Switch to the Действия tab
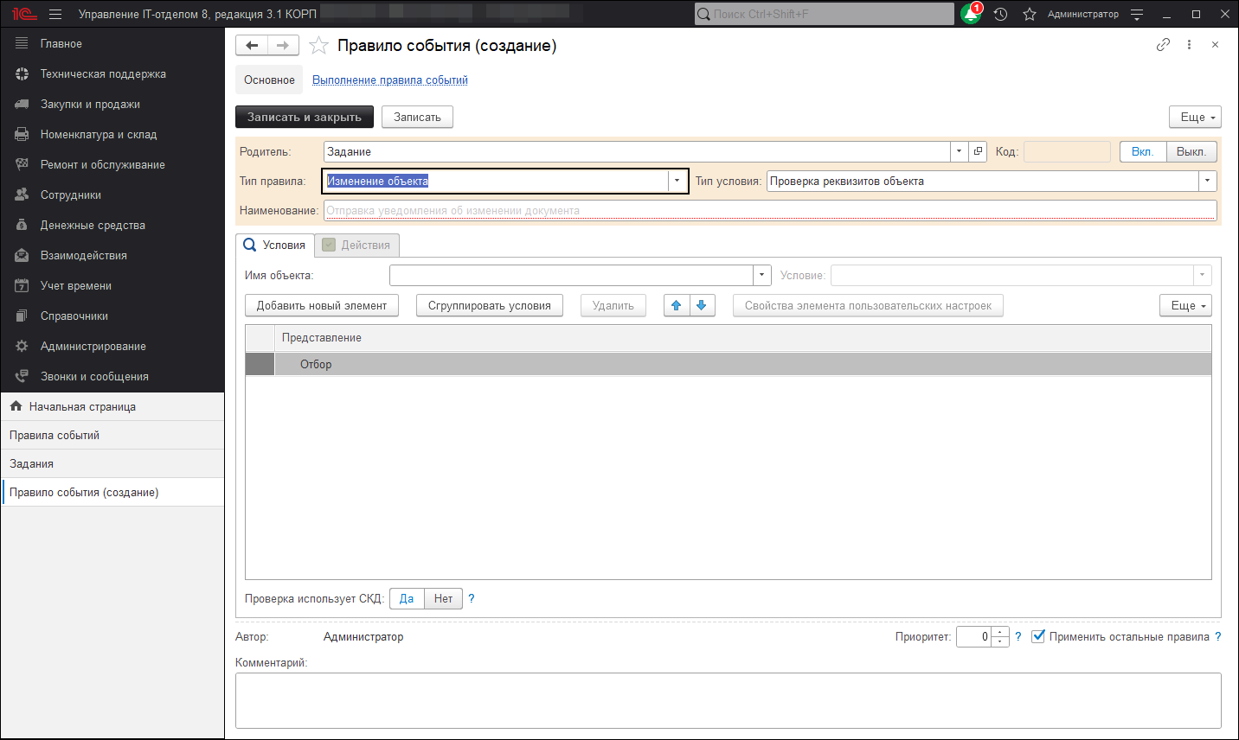1239x740 pixels. 356,245
